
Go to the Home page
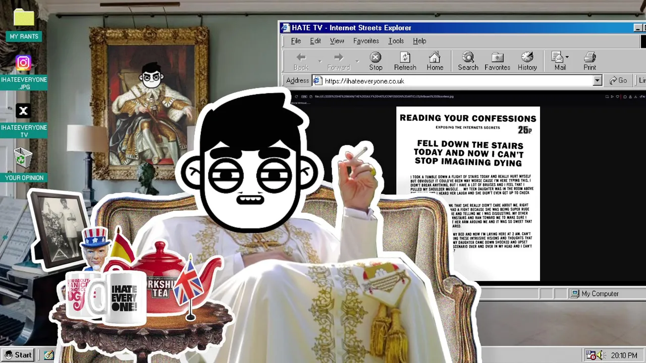point(435,62)
